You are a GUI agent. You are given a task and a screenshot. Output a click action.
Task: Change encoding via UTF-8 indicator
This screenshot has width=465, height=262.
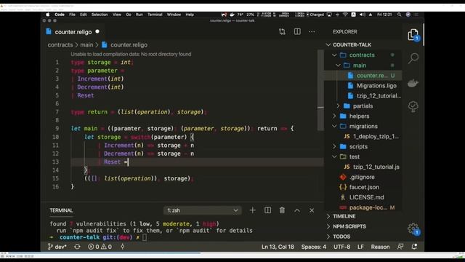341,247
